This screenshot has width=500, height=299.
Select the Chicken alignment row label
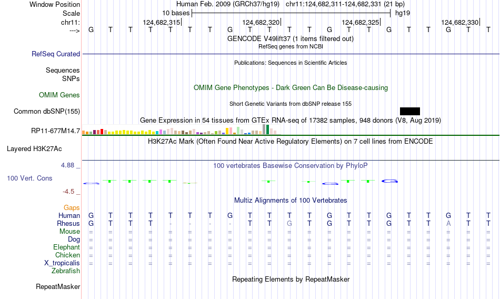tap(67, 255)
